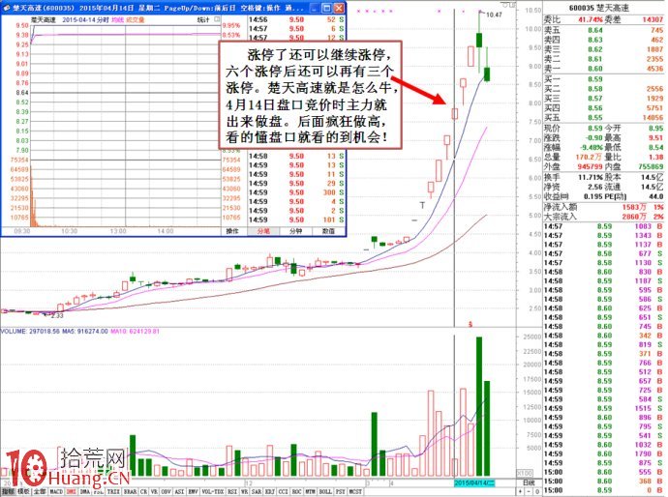This screenshot has height=497, width=668.
Task: Select the VOL-TDX indicator tab
Action: pyautogui.click(x=213, y=491)
